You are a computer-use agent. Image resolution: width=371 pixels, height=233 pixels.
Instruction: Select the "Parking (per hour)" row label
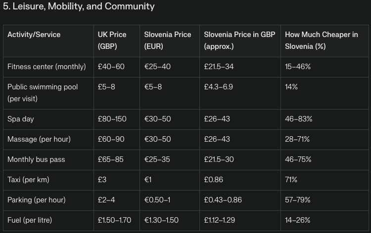pos(37,200)
